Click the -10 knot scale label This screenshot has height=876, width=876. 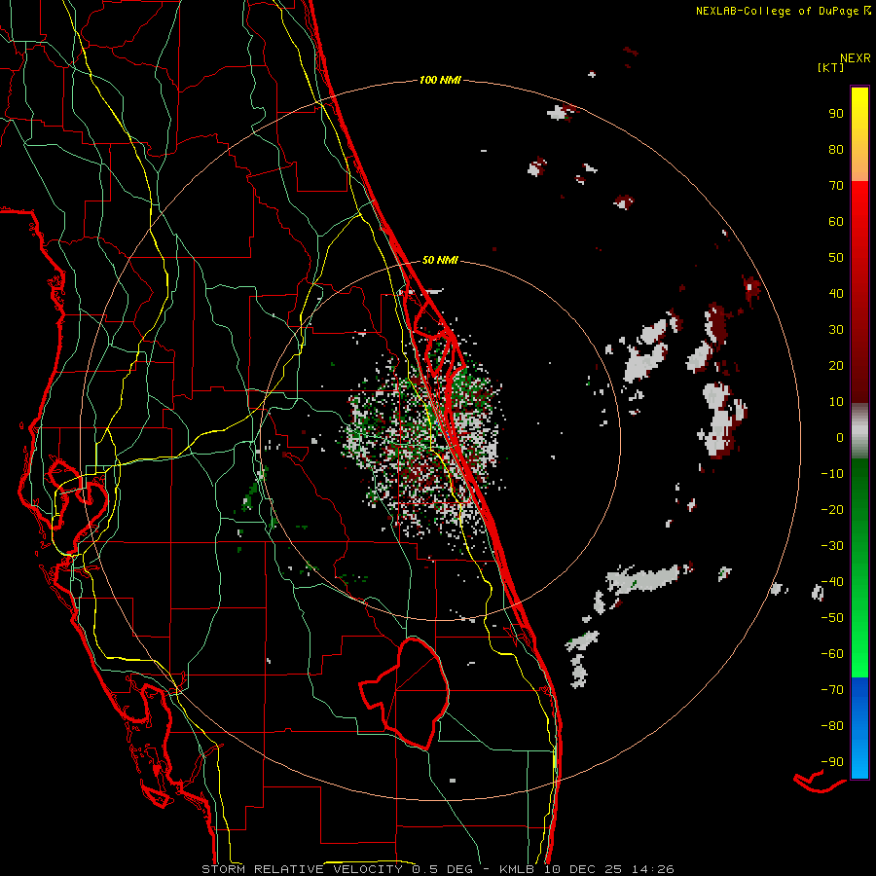tap(832, 474)
